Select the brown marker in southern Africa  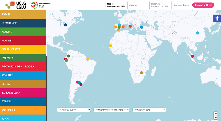click(x=141, y=73)
